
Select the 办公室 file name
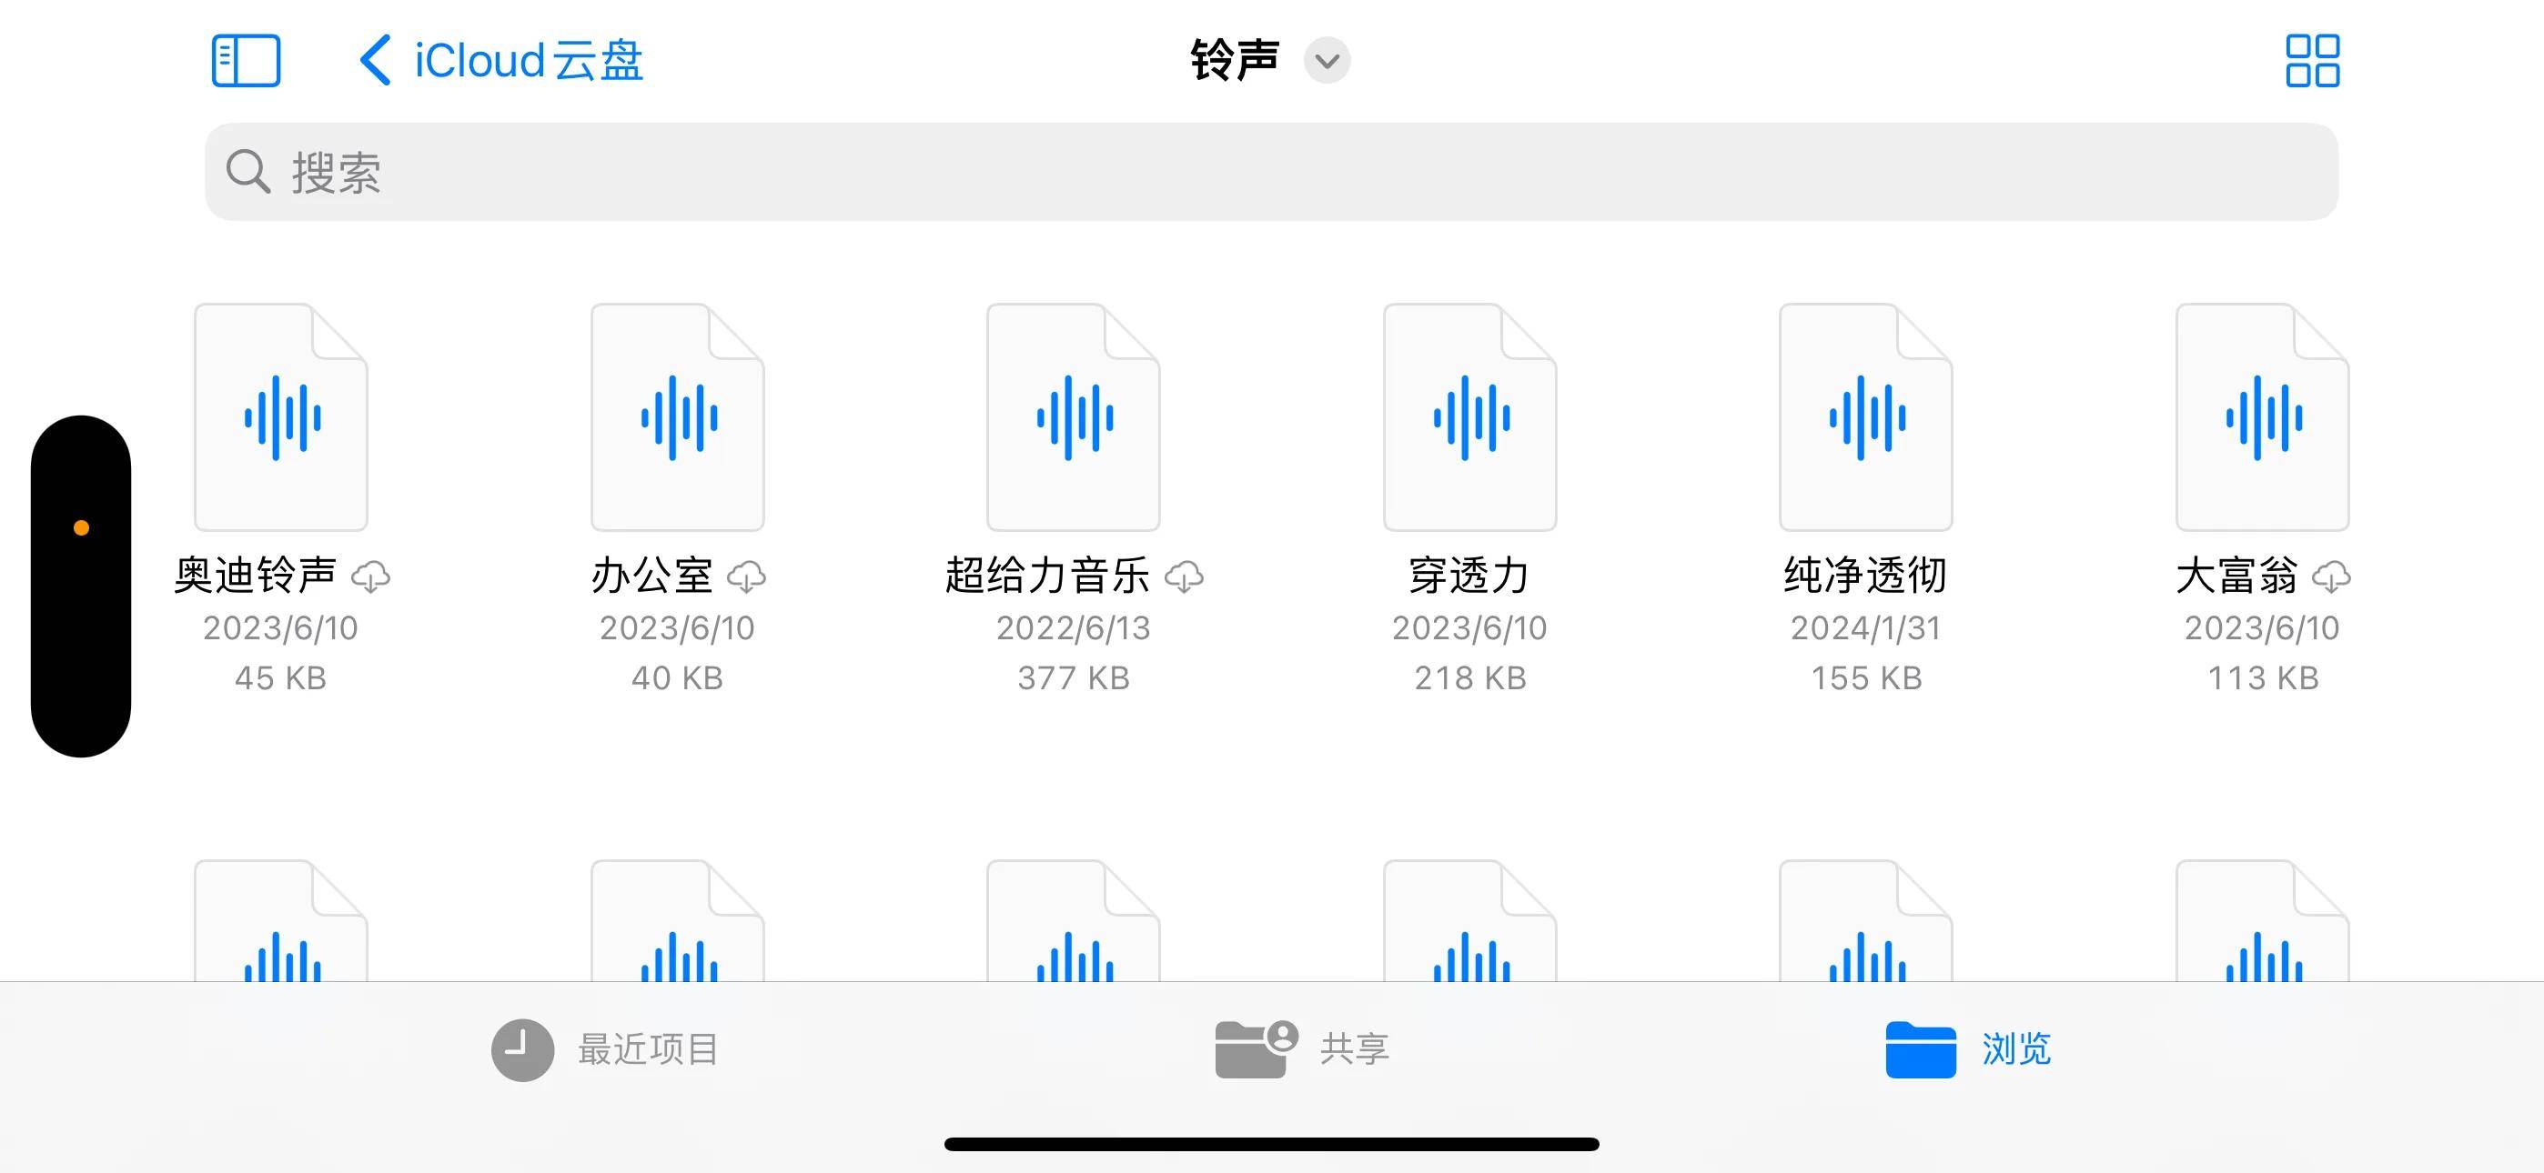[651, 576]
